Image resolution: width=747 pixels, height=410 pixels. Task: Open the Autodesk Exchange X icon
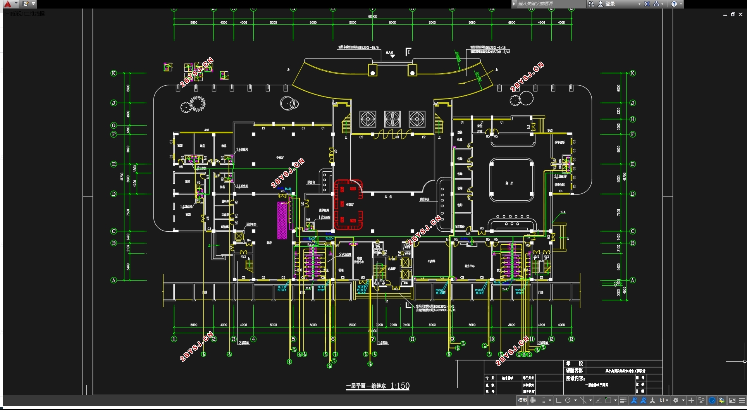pyautogui.click(x=647, y=4)
